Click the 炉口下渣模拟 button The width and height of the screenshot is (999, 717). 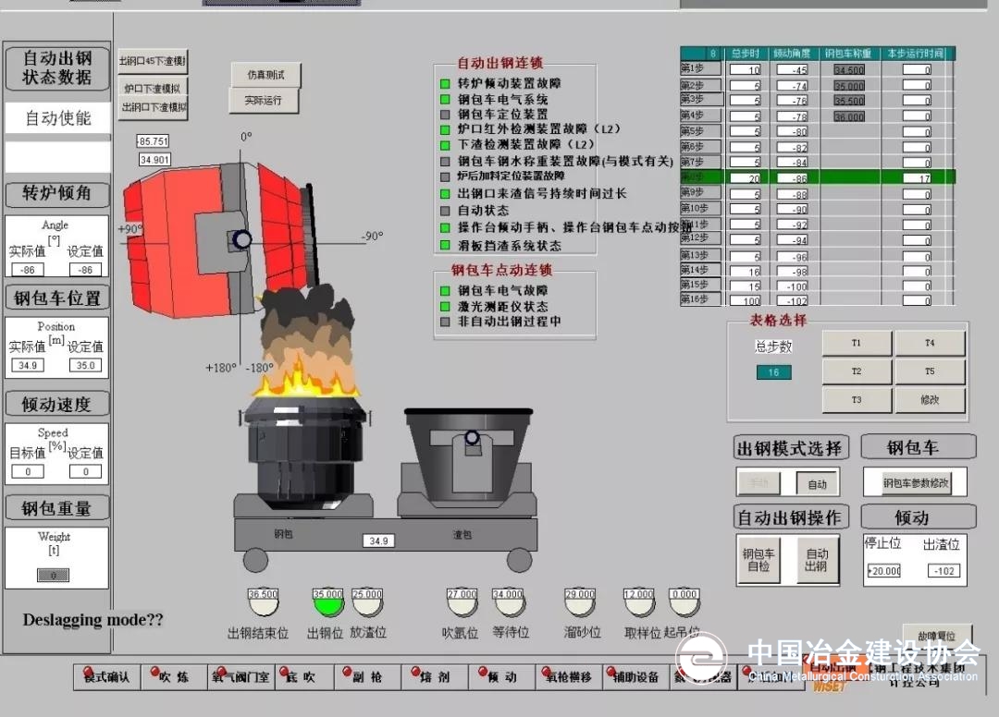(153, 89)
